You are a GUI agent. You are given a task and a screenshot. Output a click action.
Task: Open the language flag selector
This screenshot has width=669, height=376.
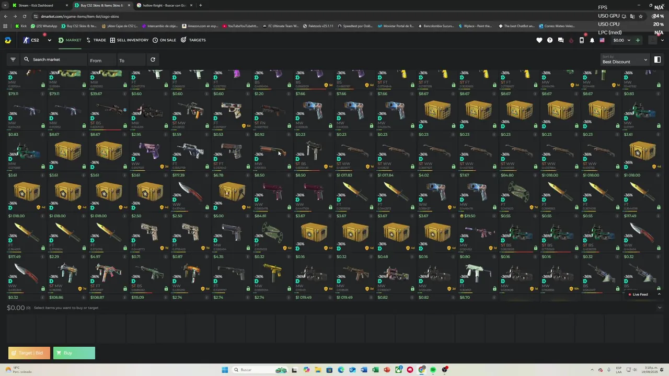(602, 40)
